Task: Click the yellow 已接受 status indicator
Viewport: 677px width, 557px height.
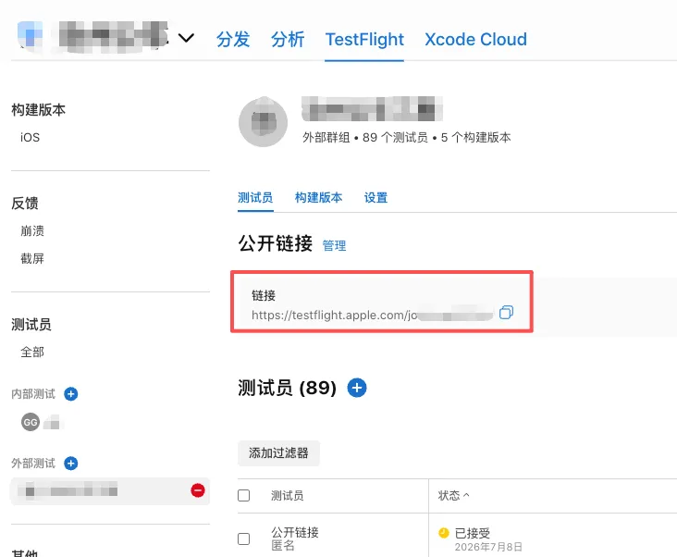Action: click(x=443, y=533)
